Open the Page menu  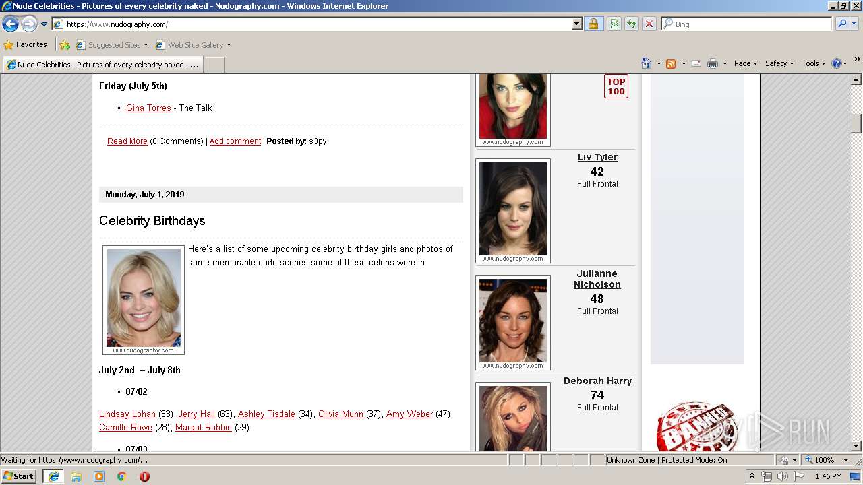click(746, 63)
